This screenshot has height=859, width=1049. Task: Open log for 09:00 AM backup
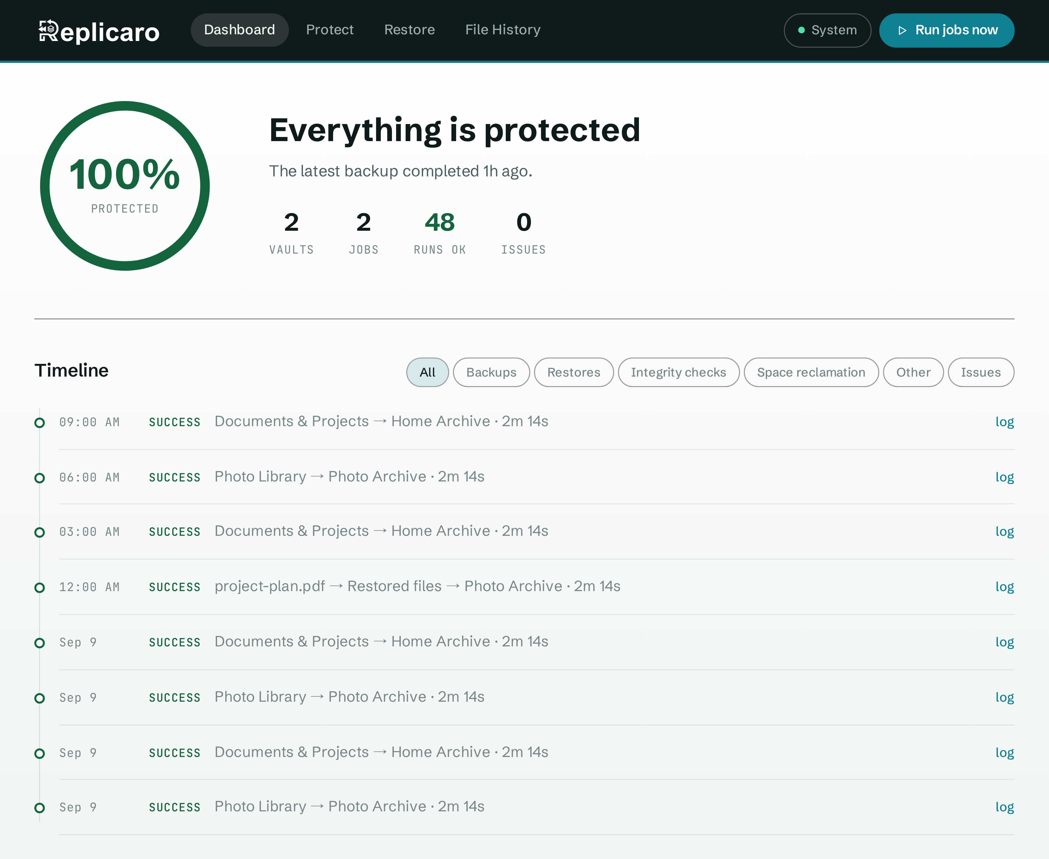(x=1004, y=422)
